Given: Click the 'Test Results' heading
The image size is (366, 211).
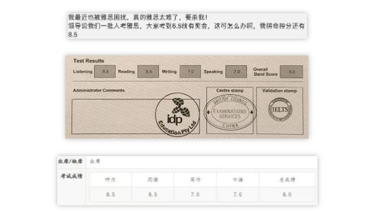Looking at the screenshot, I should point(88,61).
